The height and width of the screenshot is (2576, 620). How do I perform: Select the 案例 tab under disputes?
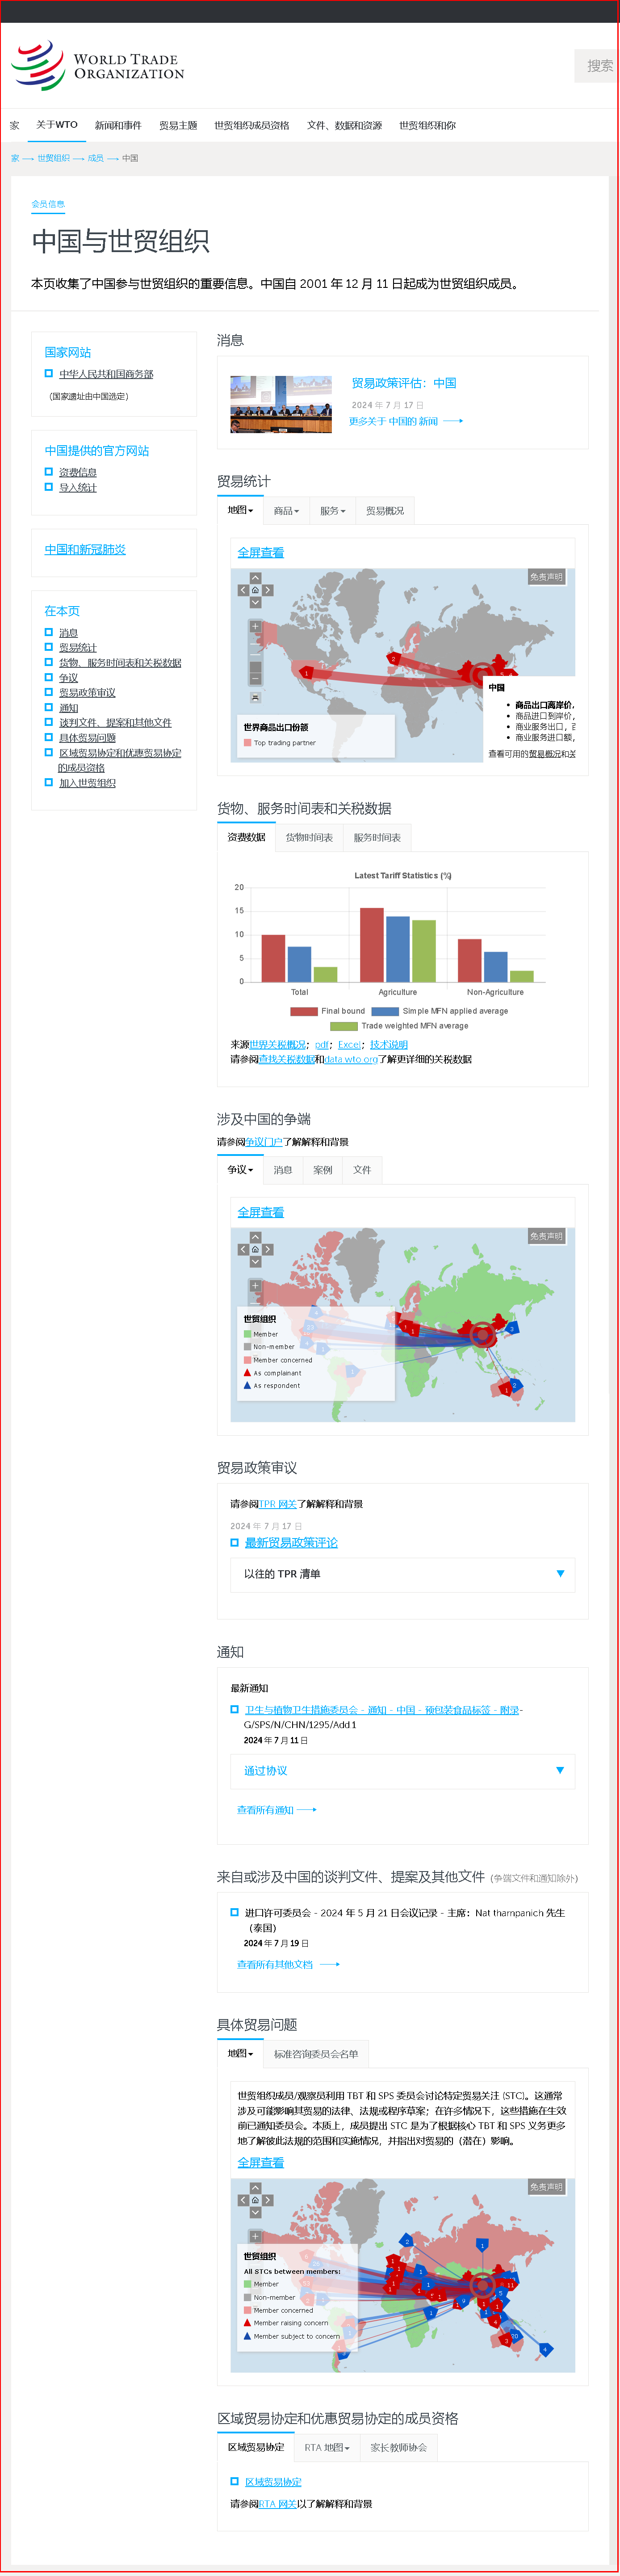(322, 1170)
